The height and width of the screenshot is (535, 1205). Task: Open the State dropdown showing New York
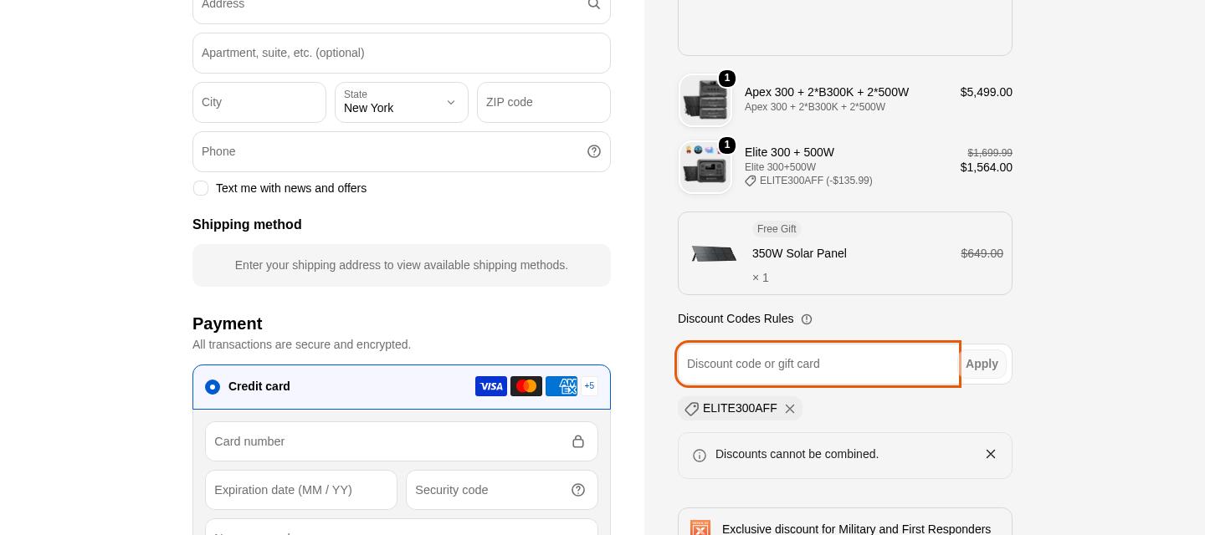pyautogui.click(x=402, y=102)
